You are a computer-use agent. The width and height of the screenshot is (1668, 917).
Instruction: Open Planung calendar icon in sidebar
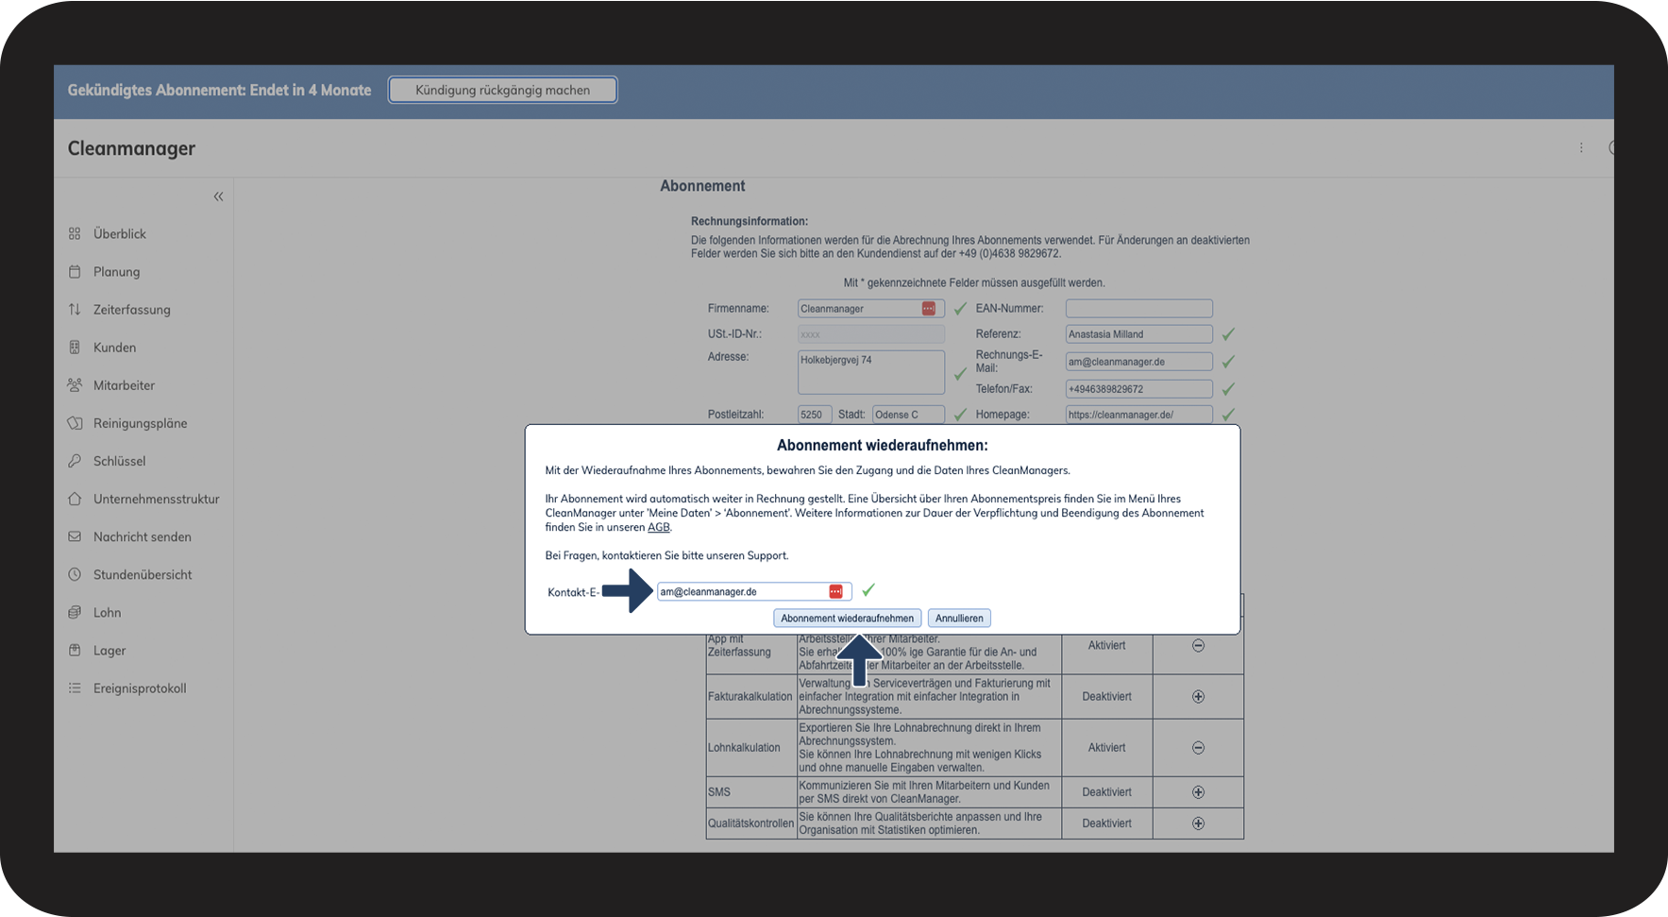point(75,271)
